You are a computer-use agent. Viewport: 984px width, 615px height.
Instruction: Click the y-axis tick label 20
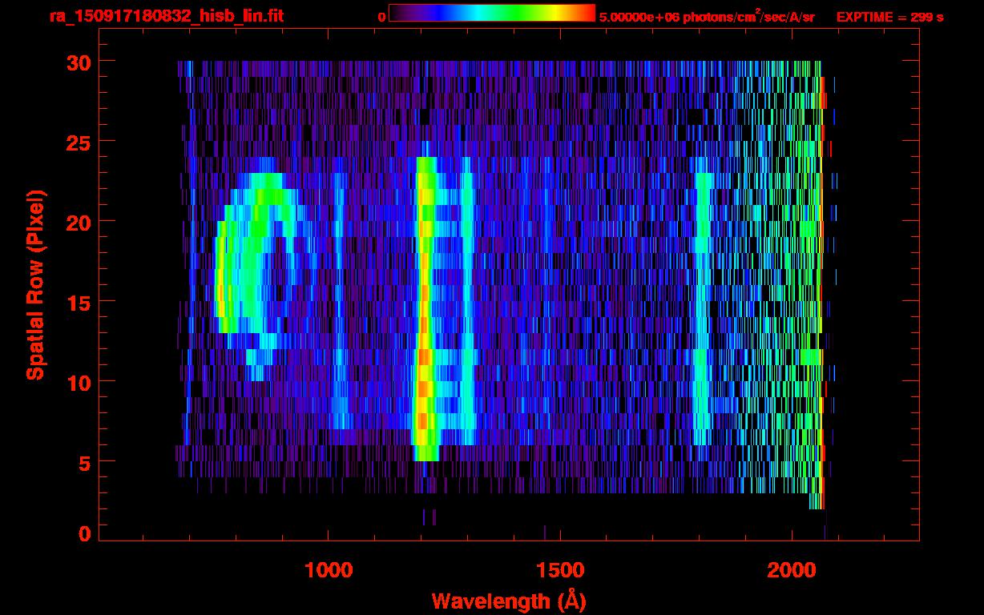79,222
